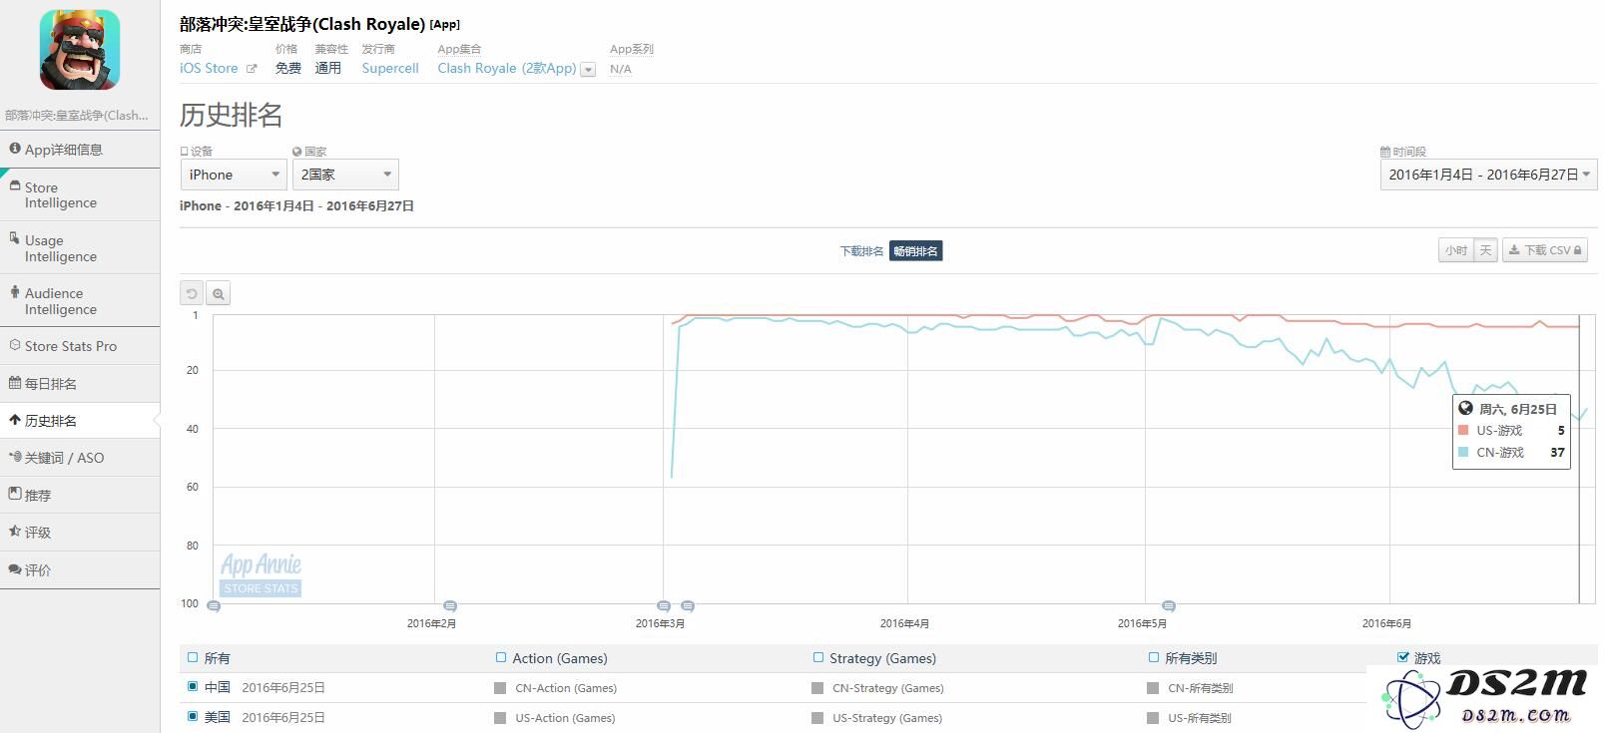The height and width of the screenshot is (733, 1604).
Task: Switch to 下载排名 tab
Action: [861, 251]
